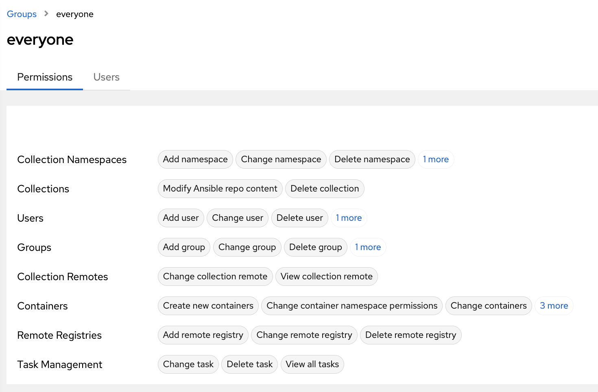This screenshot has height=392, width=598.
Task: Select the Delete collection chip
Action: 325,189
